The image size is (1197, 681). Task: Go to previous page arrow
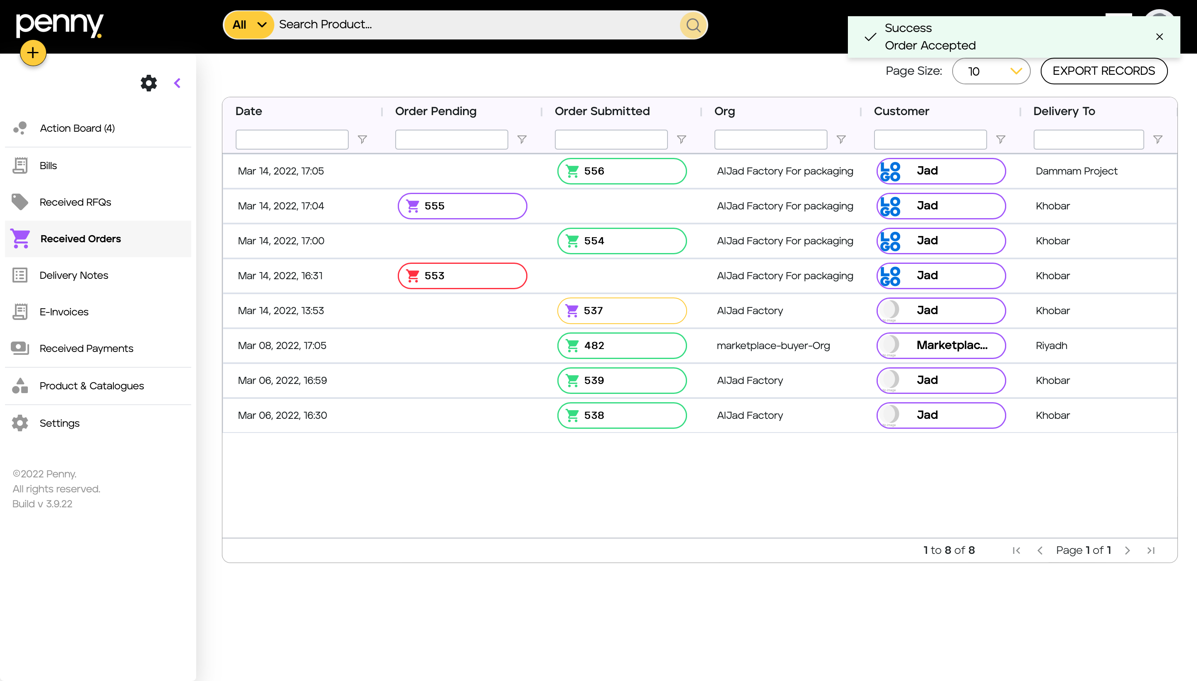1039,551
